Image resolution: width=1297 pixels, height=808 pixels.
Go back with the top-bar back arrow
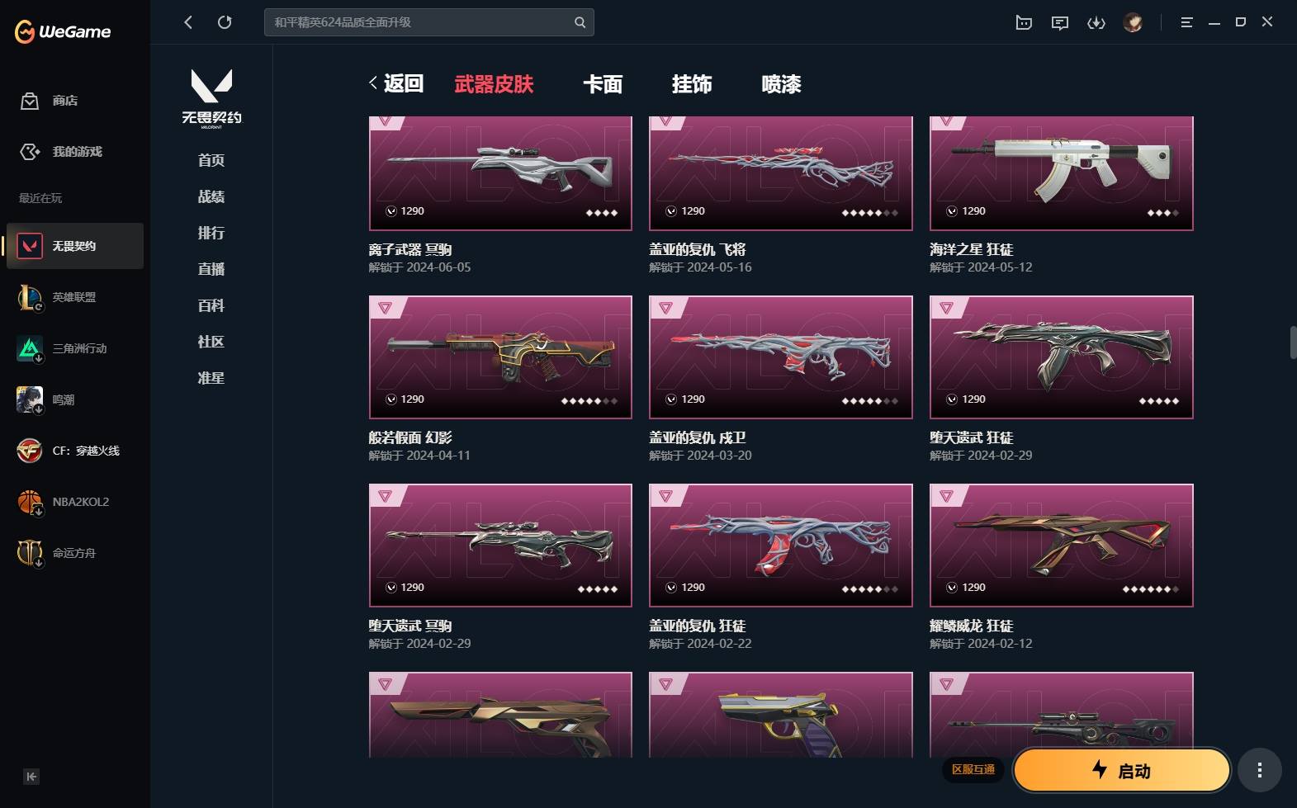pos(188,22)
